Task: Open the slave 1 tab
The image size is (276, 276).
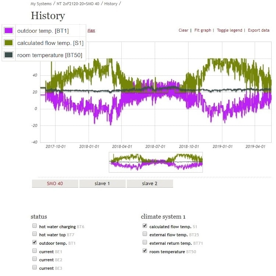Action: point(102,184)
